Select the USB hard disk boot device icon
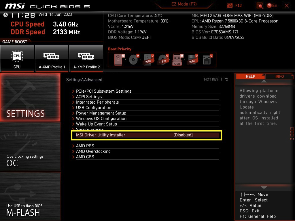 tap(149, 59)
